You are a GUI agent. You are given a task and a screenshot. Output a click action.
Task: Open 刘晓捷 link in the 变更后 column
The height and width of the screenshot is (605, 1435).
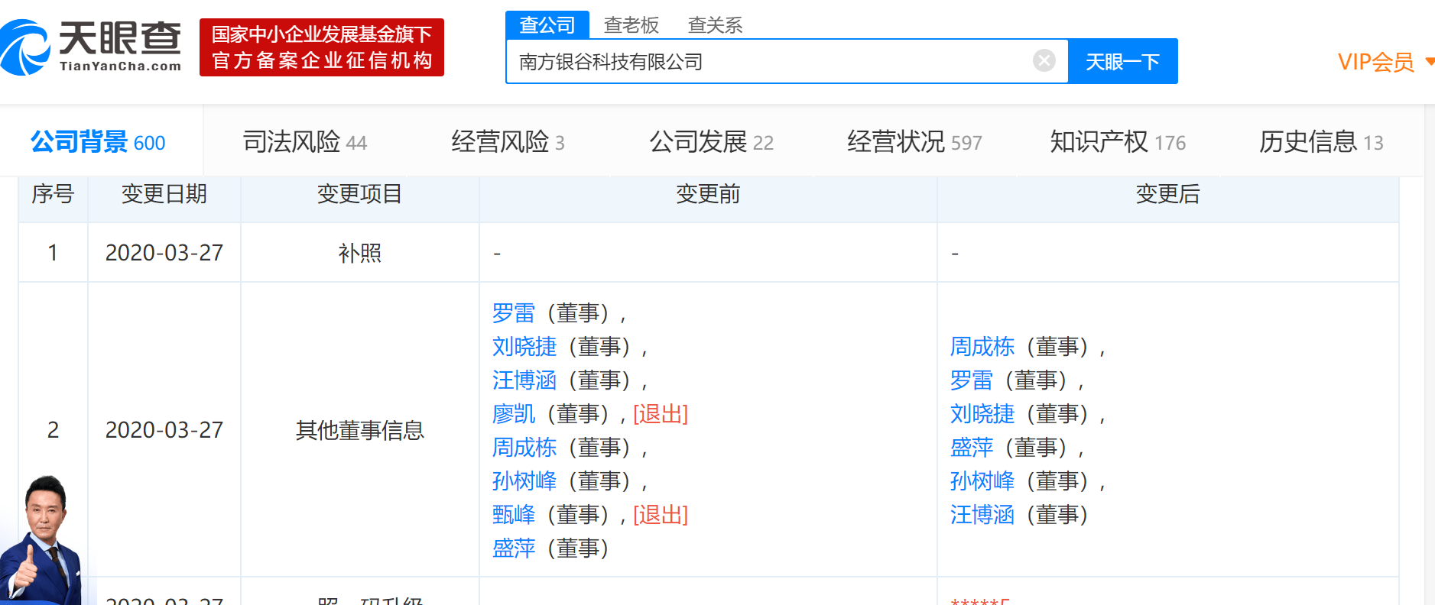[982, 414]
